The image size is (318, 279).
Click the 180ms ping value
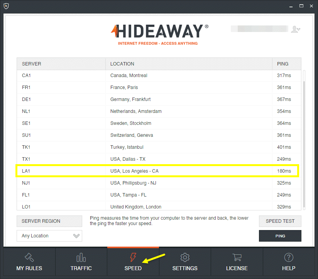[x=284, y=171]
